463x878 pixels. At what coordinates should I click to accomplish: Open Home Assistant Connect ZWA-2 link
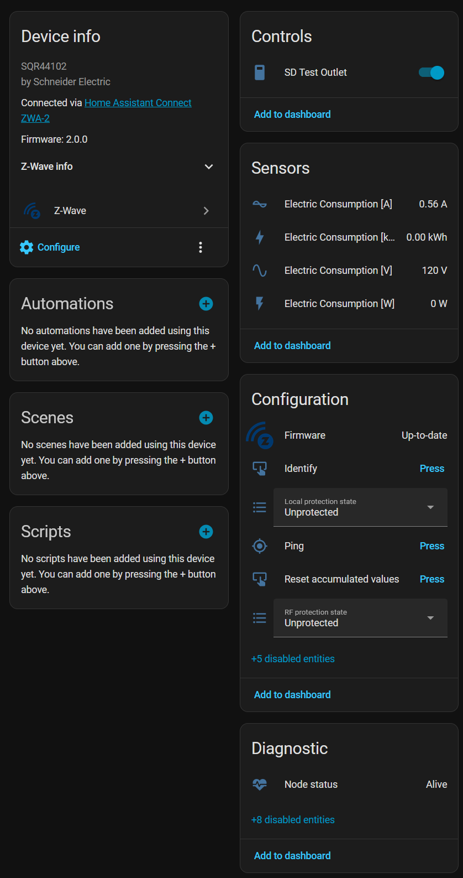(138, 103)
